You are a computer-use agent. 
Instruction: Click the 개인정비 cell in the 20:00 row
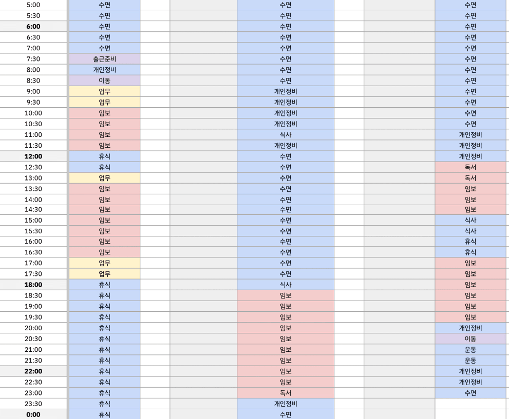coord(470,328)
